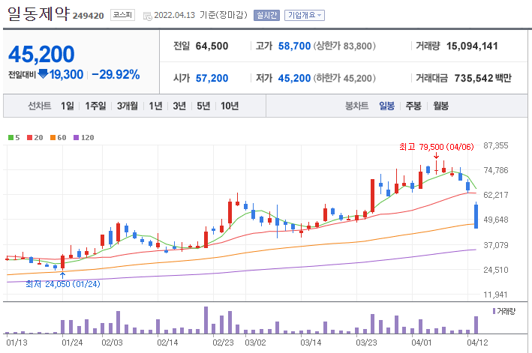532x353 pixels.
Task: Click the last volume bar on 04/12
Action: (x=476, y=325)
